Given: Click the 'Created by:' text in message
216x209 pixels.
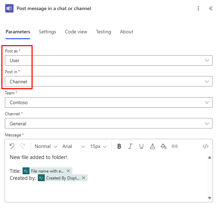Looking at the screenshot, I should point(23,178).
